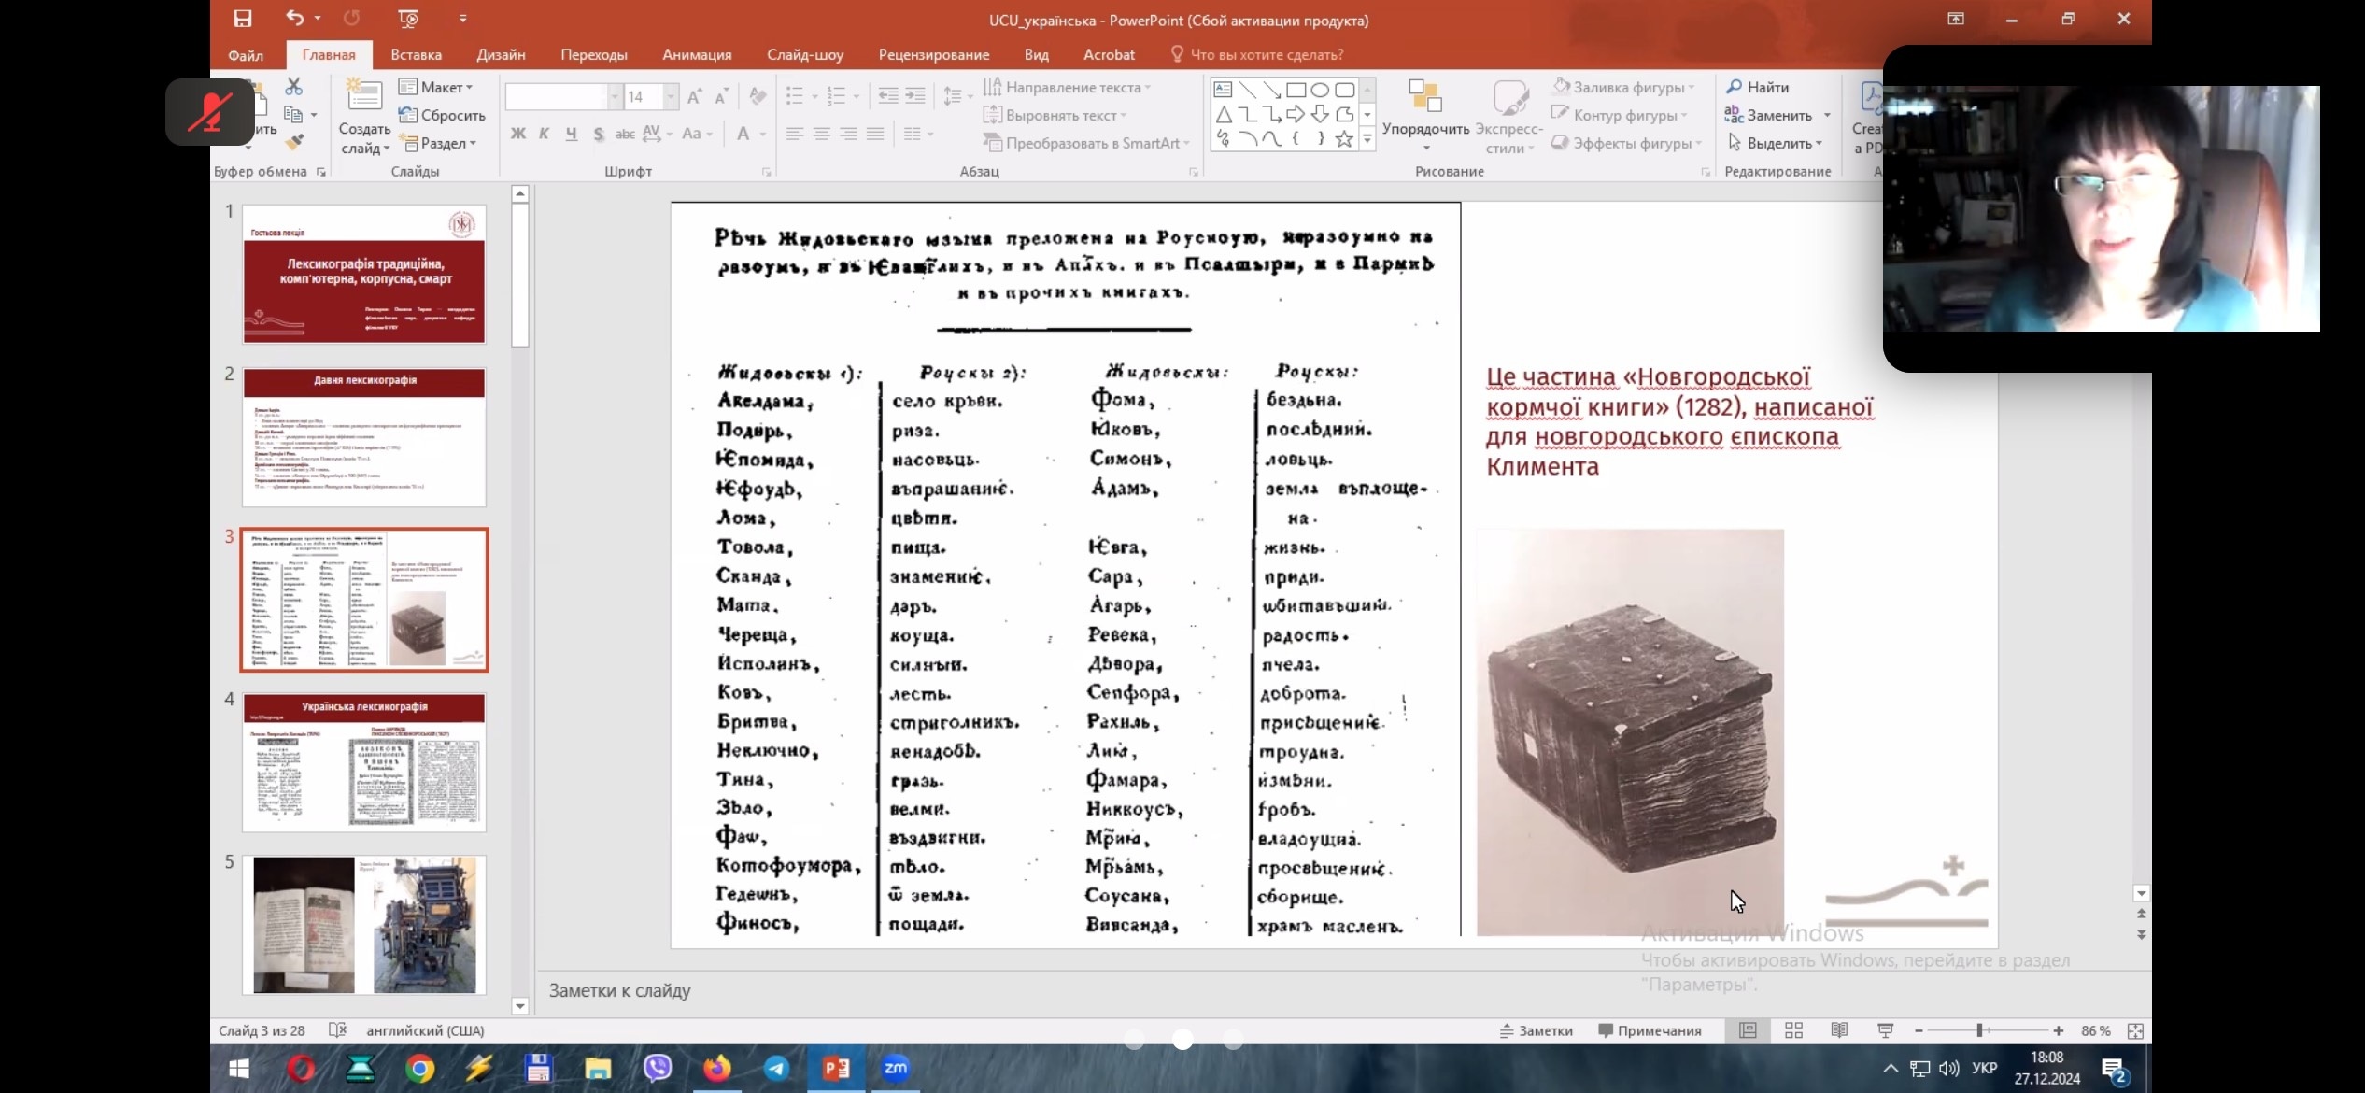Toggle bold formatting Ж
Screen dimensions: 2365x1093
[x=517, y=134]
